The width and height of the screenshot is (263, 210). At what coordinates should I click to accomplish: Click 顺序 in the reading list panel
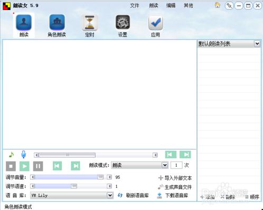tap(252, 197)
